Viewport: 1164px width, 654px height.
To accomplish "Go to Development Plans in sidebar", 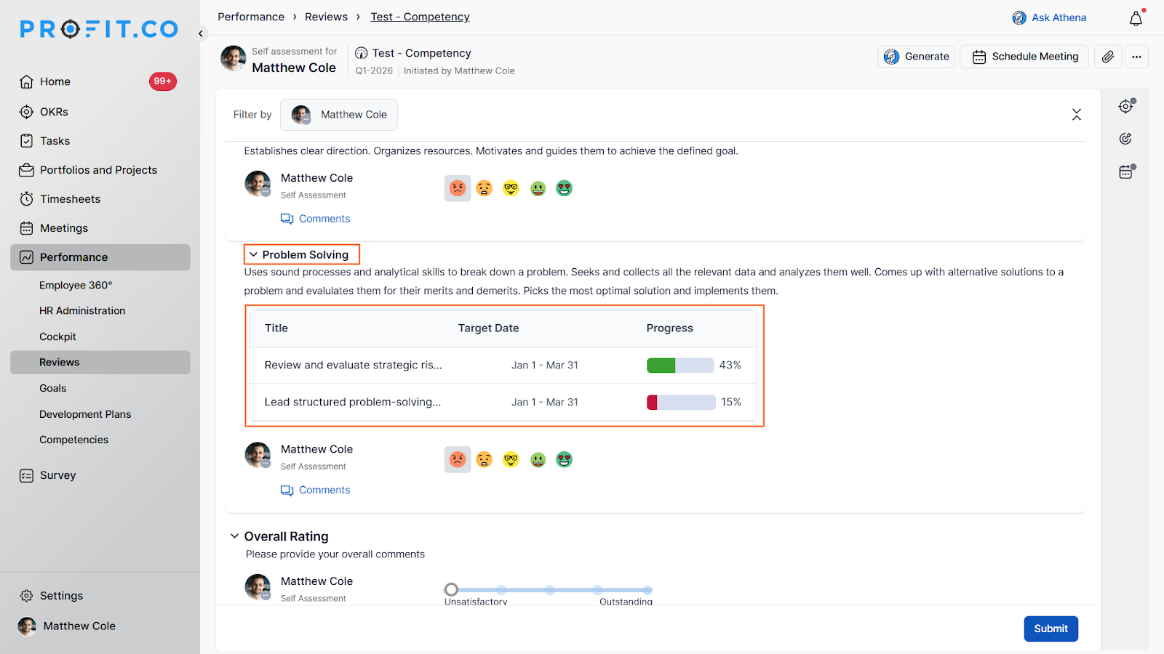I will [85, 414].
